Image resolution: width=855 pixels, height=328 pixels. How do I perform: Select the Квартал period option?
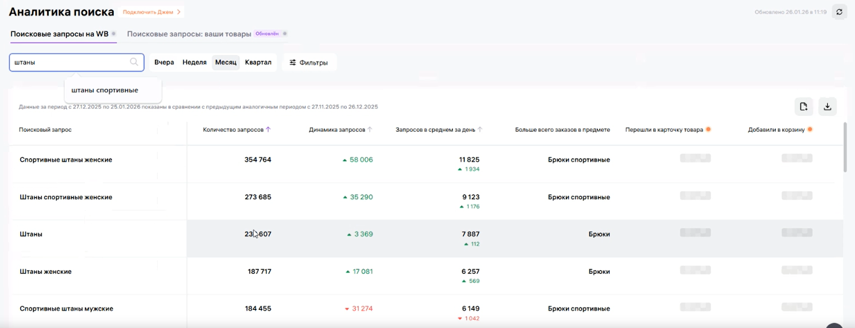pos(258,63)
